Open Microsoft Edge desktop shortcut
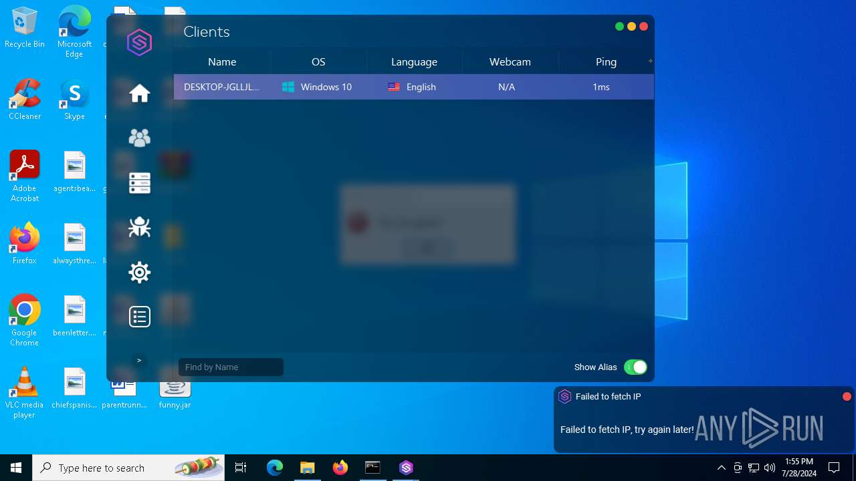Viewport: 856px width, 481px height. (x=74, y=31)
